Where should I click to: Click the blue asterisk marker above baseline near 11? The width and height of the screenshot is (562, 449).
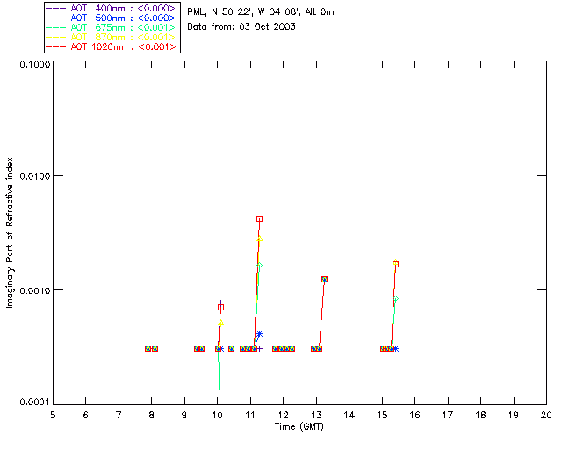(260, 334)
